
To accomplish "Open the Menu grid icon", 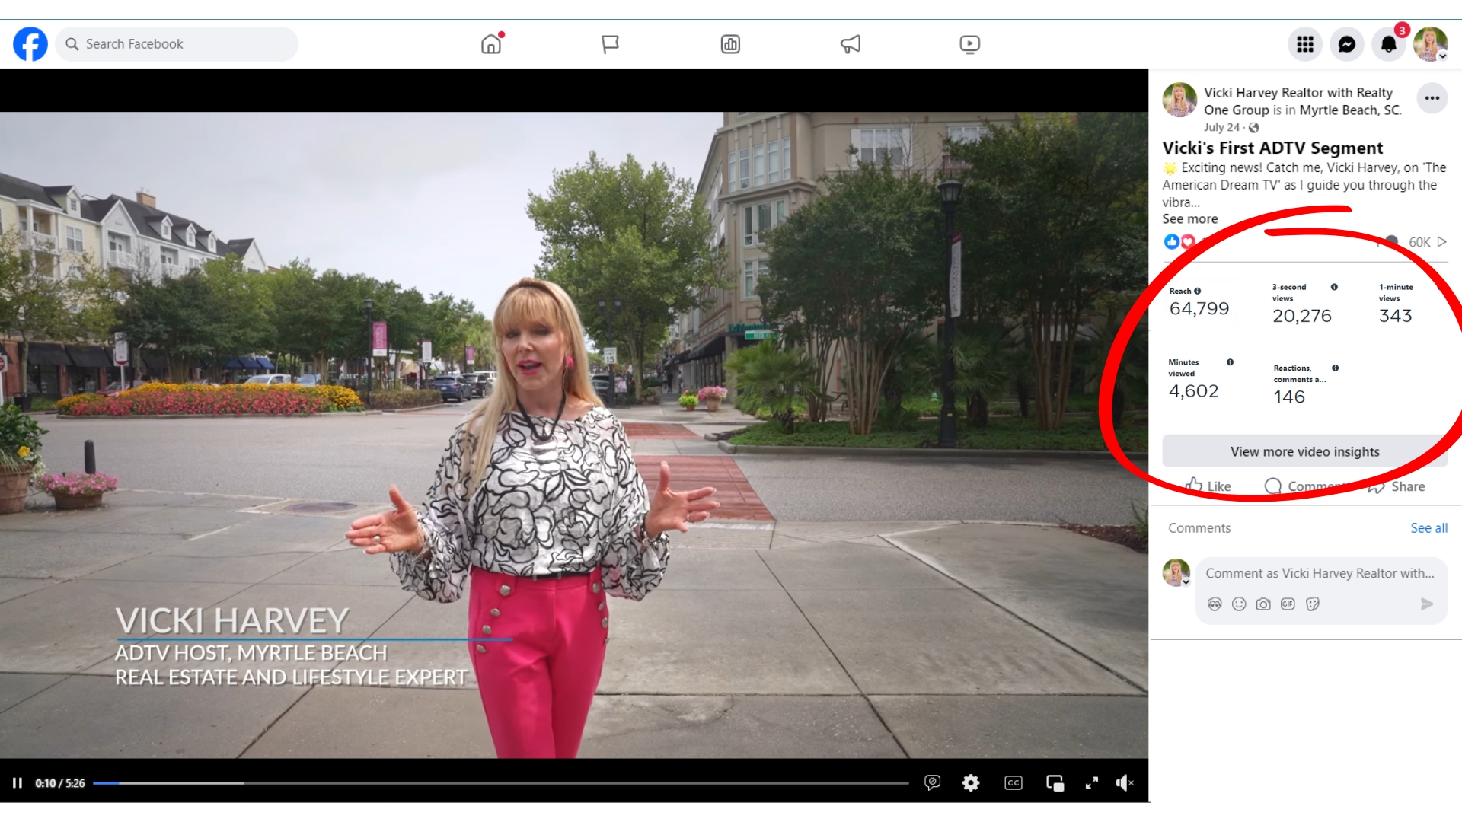I will point(1305,44).
